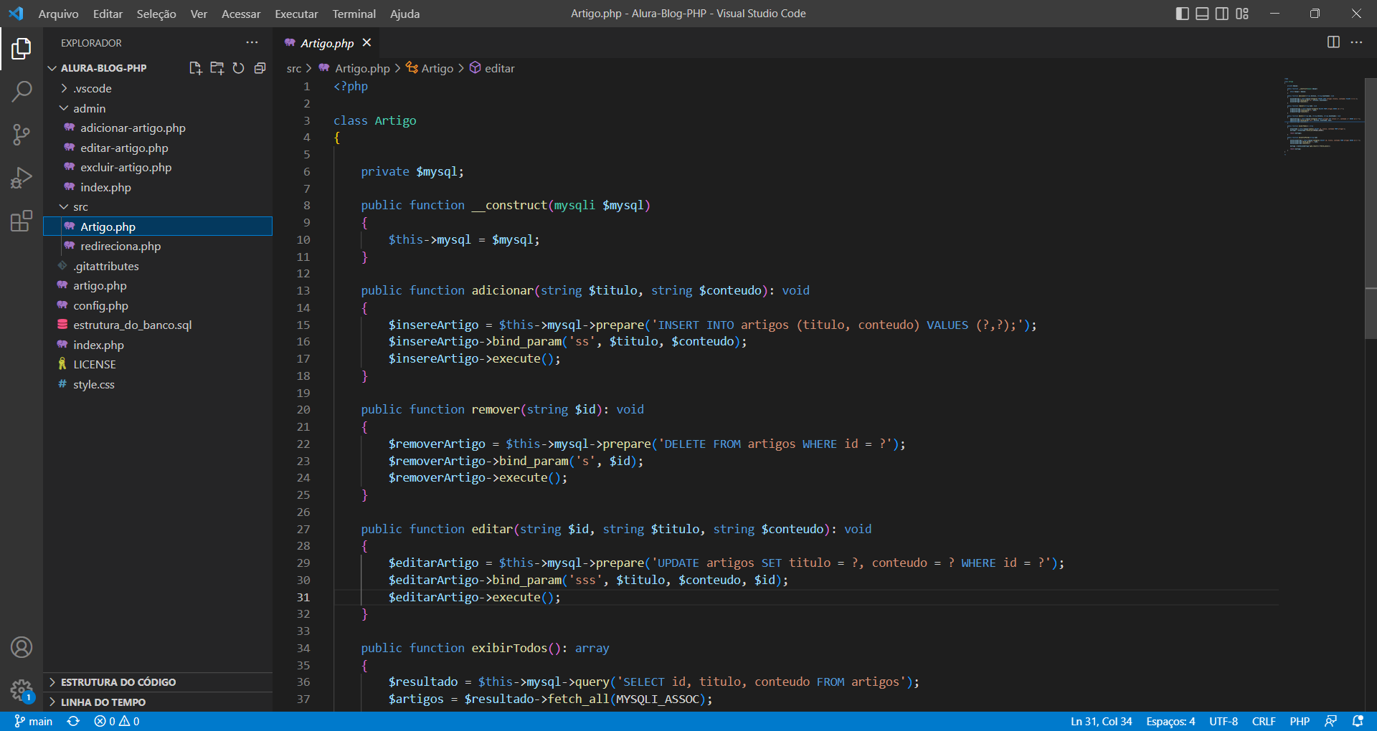The height and width of the screenshot is (731, 1377).
Task: Open style.css file
Action: (158, 384)
